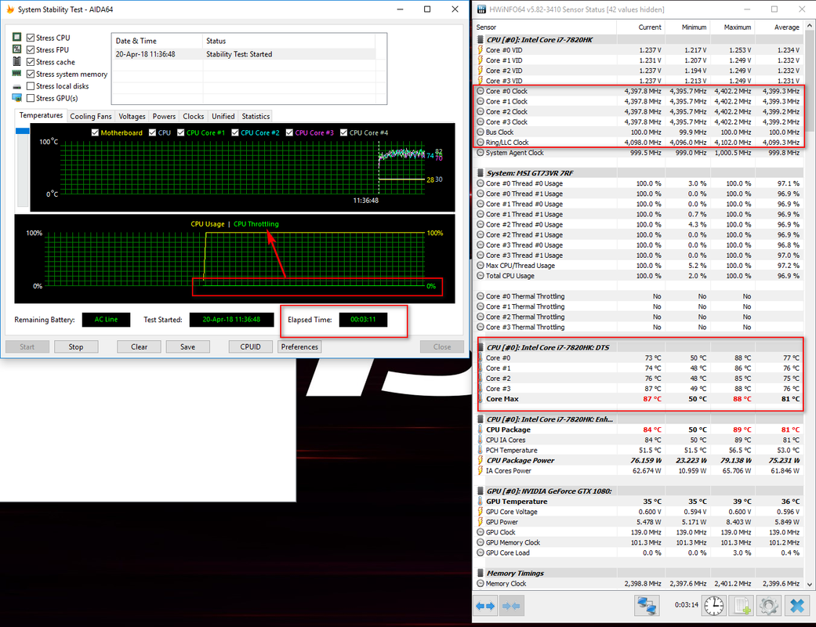Click the Stress GPU monitor icon
The height and width of the screenshot is (627, 816).
point(17,98)
